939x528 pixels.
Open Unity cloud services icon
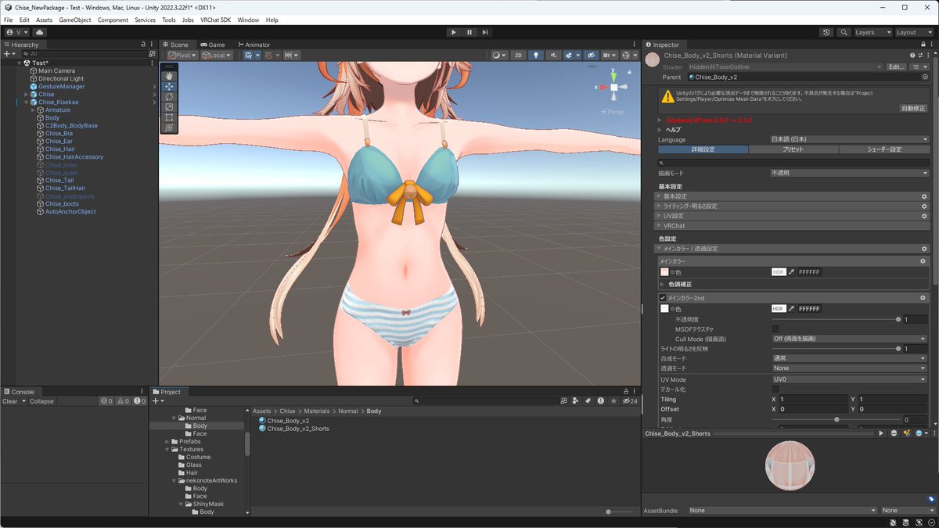point(39,32)
